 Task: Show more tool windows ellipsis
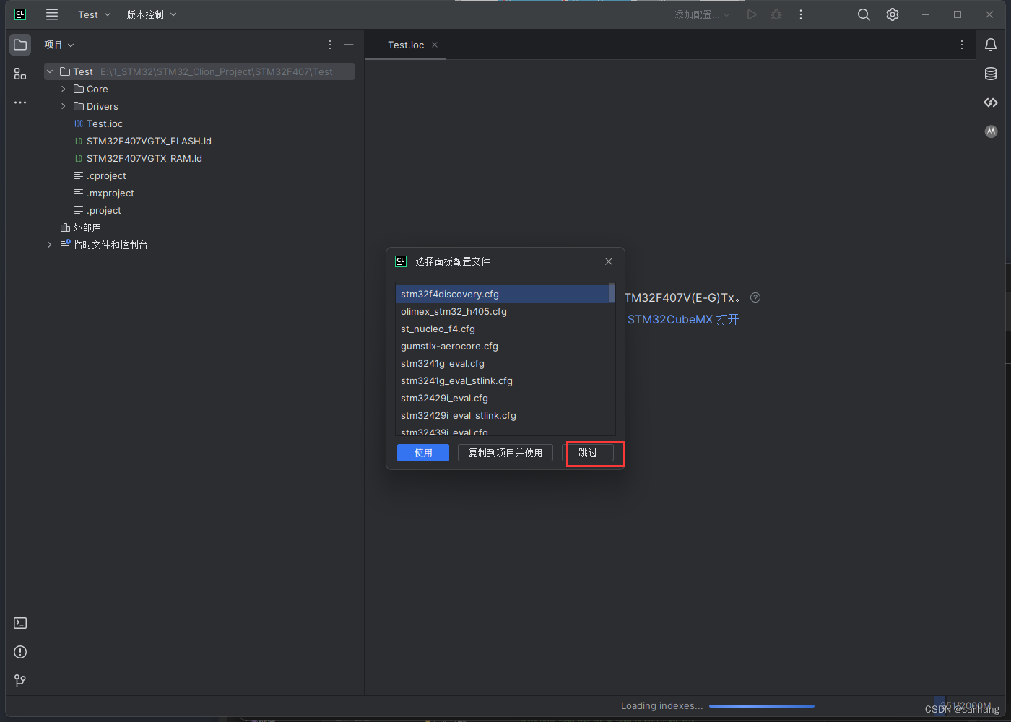20,103
